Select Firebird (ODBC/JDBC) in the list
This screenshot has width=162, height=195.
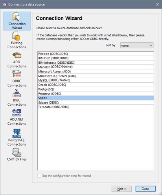tap(96, 54)
